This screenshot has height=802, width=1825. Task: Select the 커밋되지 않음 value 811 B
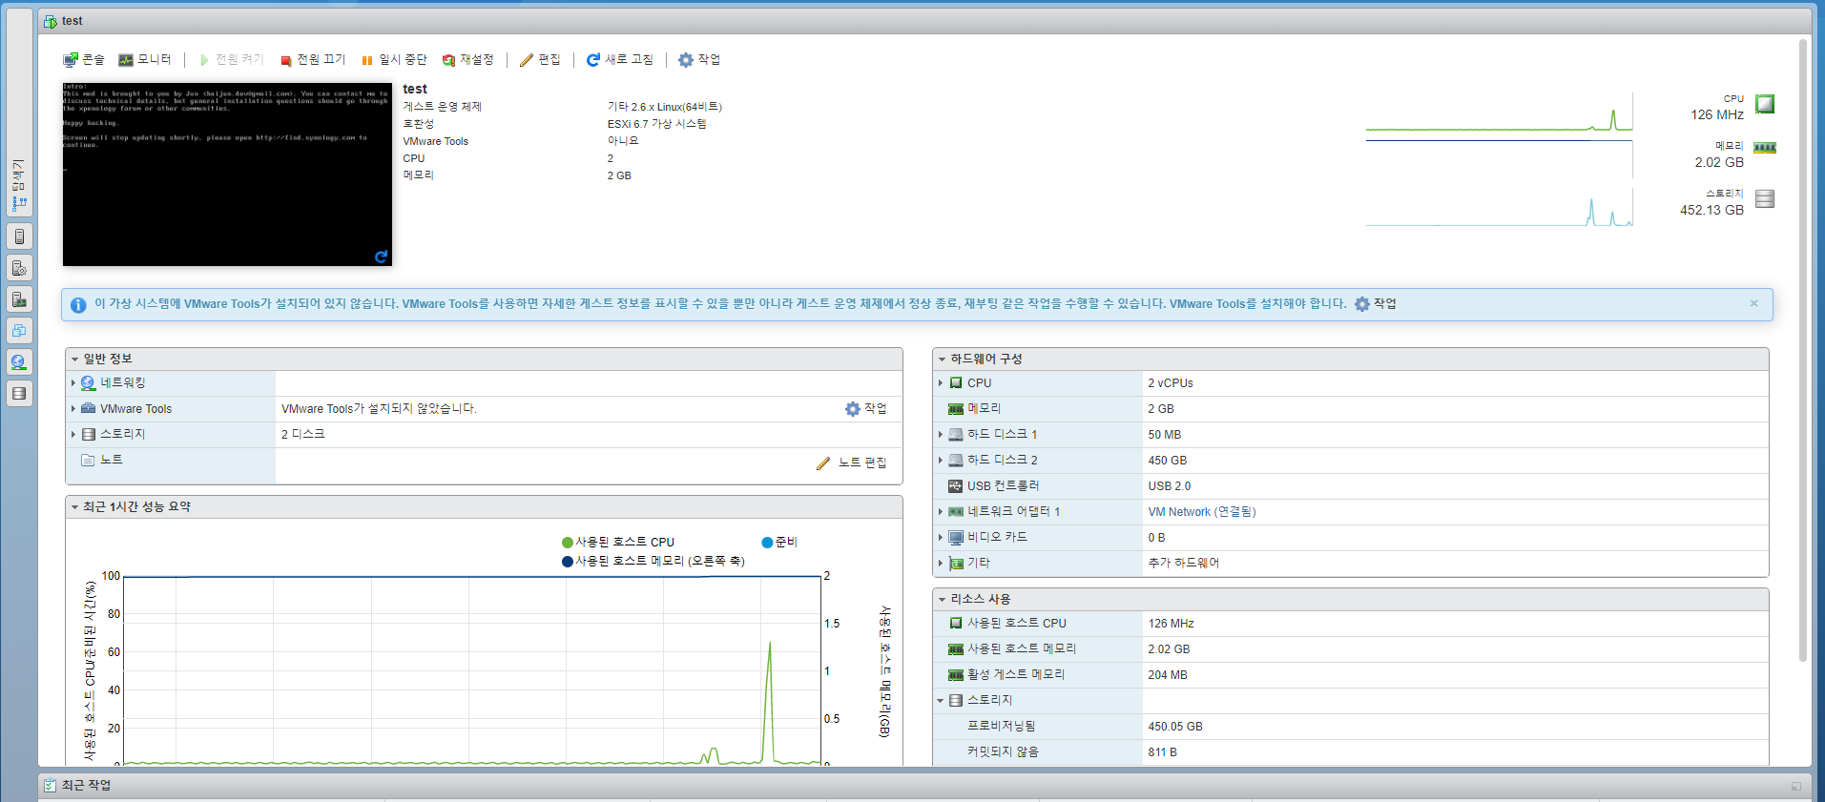pos(1162,752)
